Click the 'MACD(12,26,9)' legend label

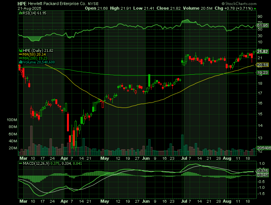36,163
